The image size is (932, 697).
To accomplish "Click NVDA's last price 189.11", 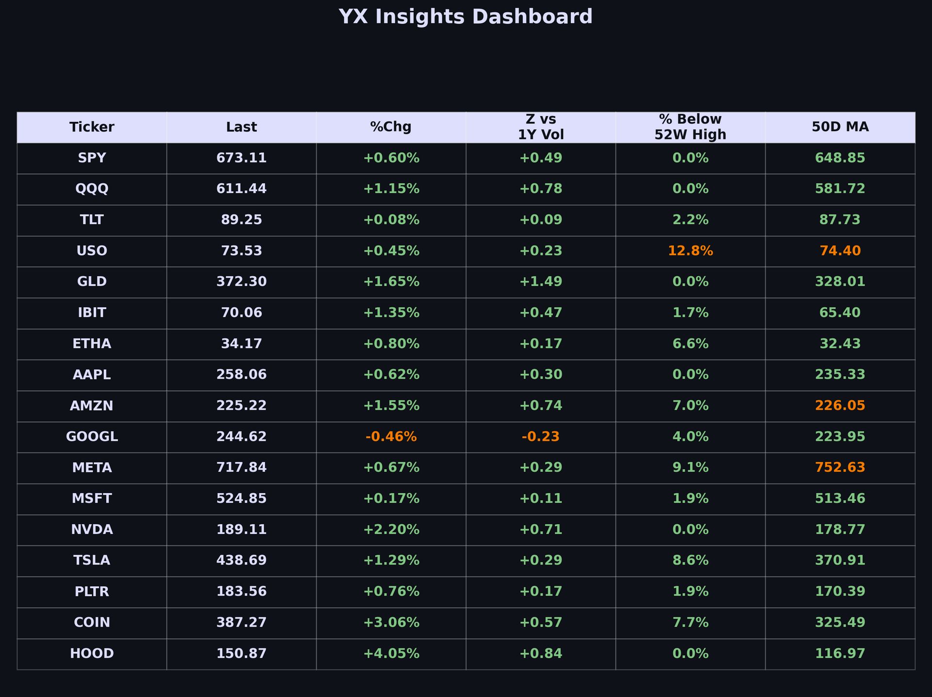I will (241, 530).
